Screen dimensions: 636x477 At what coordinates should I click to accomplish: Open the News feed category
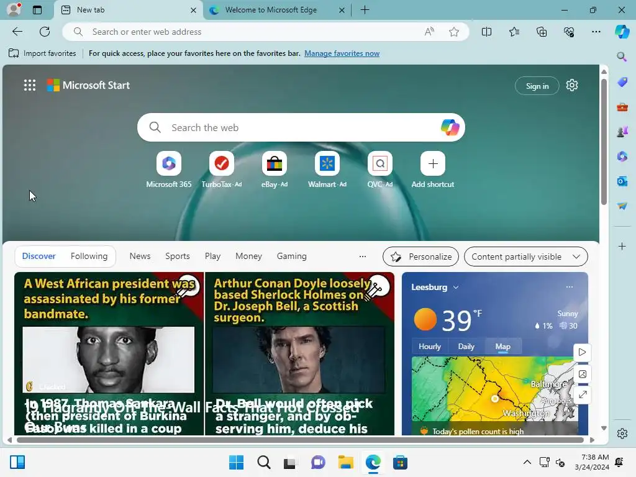pyautogui.click(x=140, y=257)
